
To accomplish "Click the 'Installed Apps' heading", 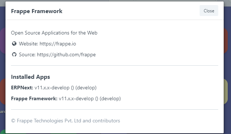I will [31, 77].
